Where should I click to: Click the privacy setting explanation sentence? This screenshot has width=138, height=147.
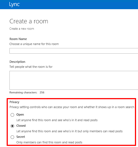(x=72, y=107)
